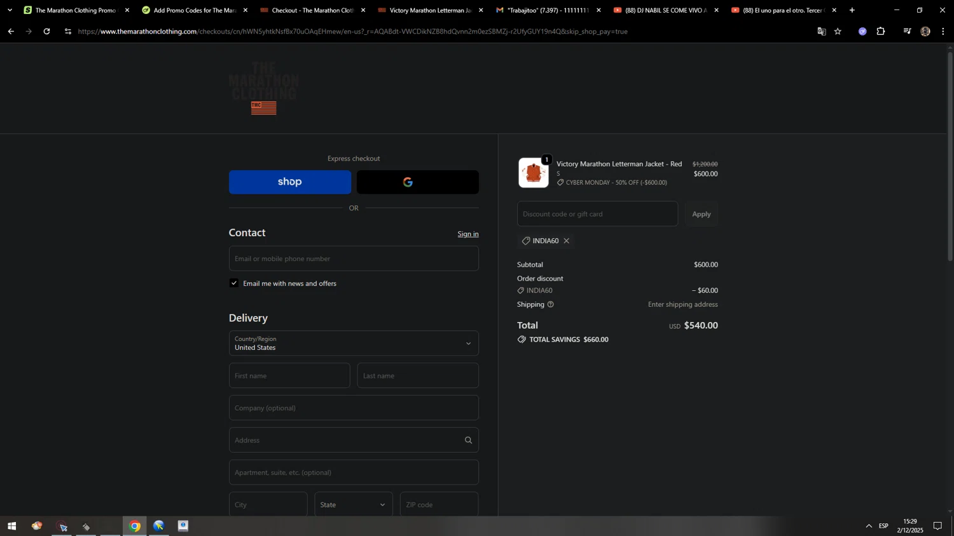Click the total amount $540.00
The image size is (954, 536).
click(701, 325)
